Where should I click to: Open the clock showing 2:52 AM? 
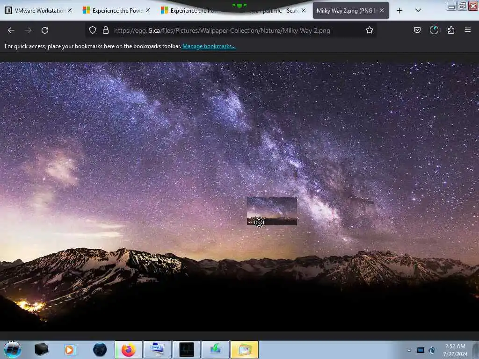455,350
